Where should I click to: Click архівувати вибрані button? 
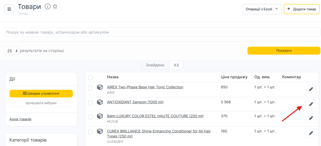pos(41,103)
